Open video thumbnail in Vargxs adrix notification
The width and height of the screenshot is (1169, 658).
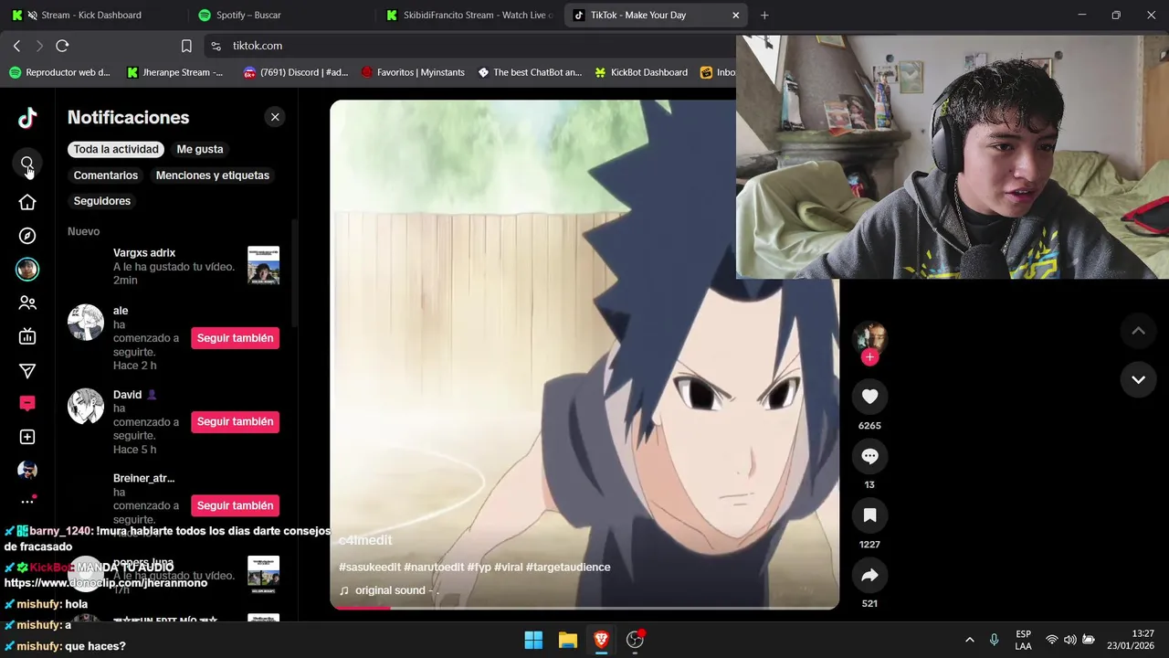[x=264, y=266]
